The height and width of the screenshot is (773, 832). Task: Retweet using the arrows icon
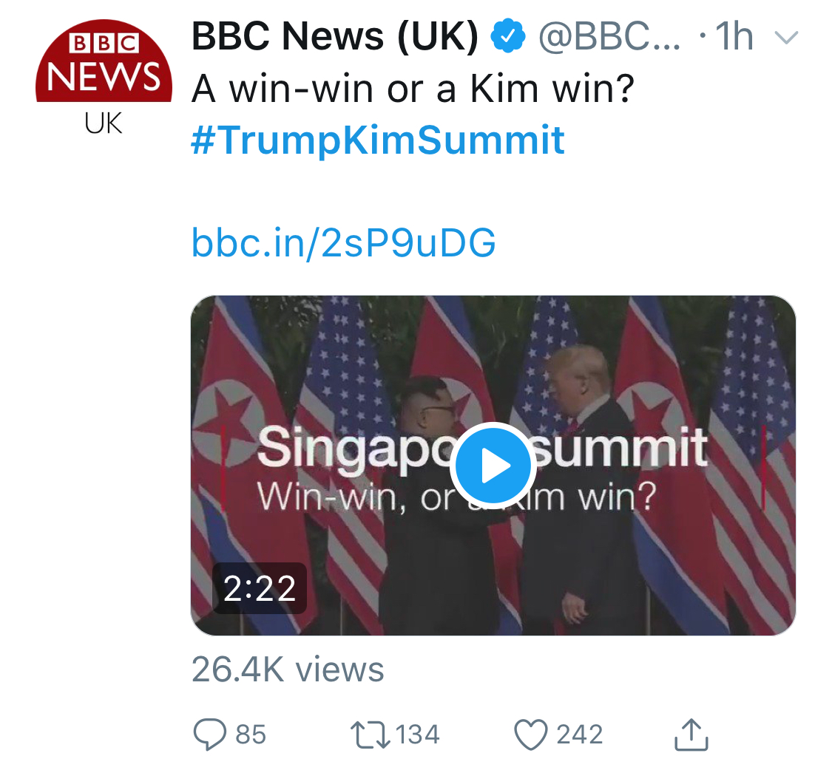(x=370, y=735)
